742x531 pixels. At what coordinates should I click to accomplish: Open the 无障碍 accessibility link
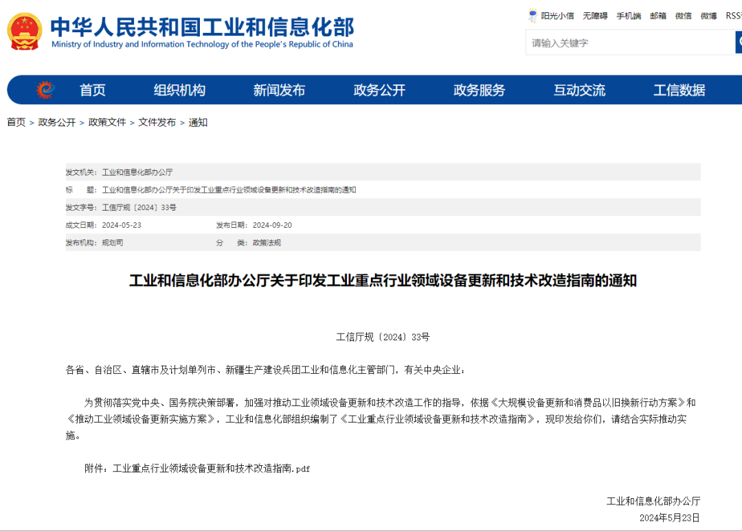coord(595,16)
